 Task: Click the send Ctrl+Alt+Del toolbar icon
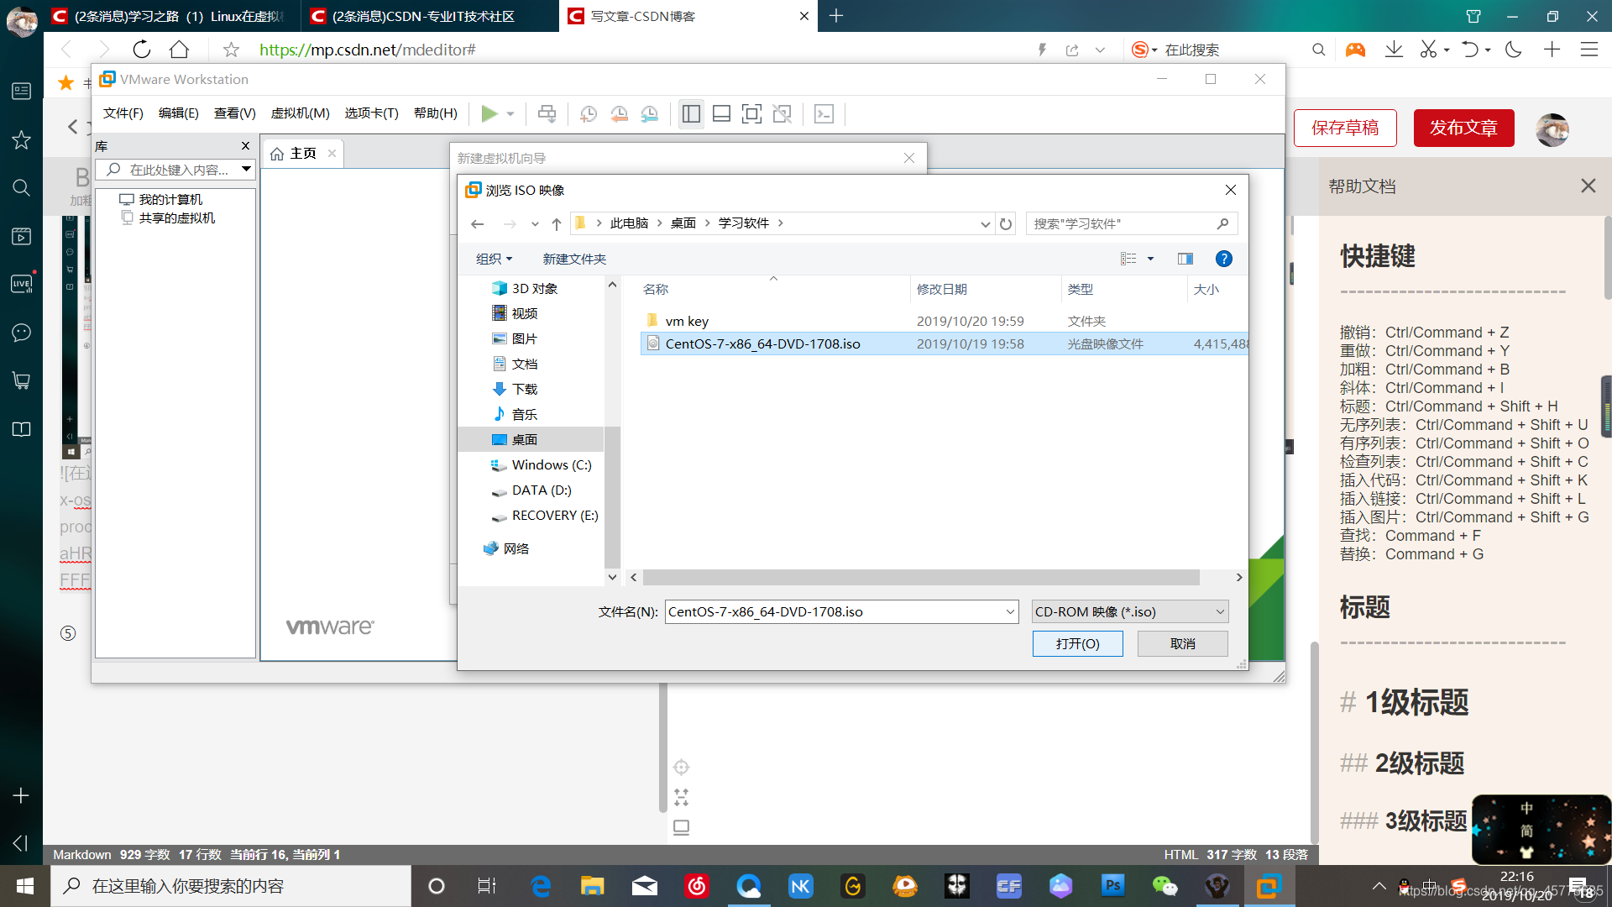click(x=547, y=113)
